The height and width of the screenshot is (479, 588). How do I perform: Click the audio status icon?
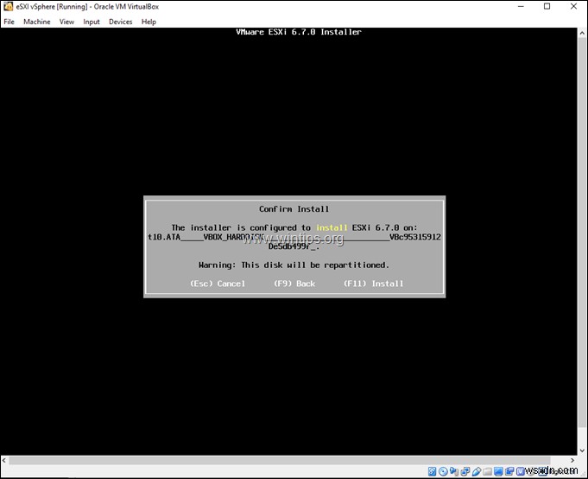click(454, 471)
